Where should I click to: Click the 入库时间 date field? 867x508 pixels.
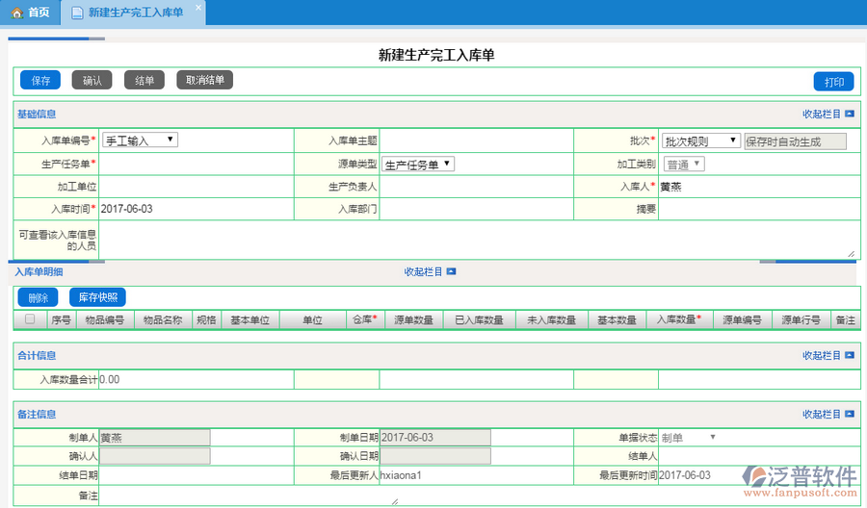[x=193, y=209]
